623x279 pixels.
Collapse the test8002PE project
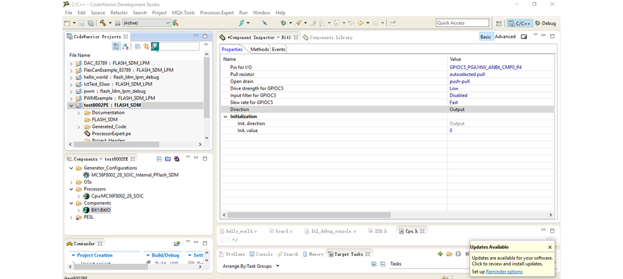(x=71, y=106)
